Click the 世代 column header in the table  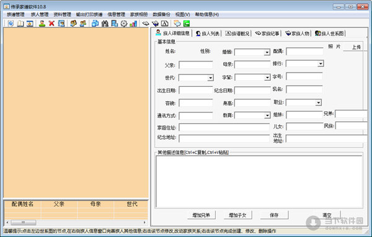click(132, 204)
